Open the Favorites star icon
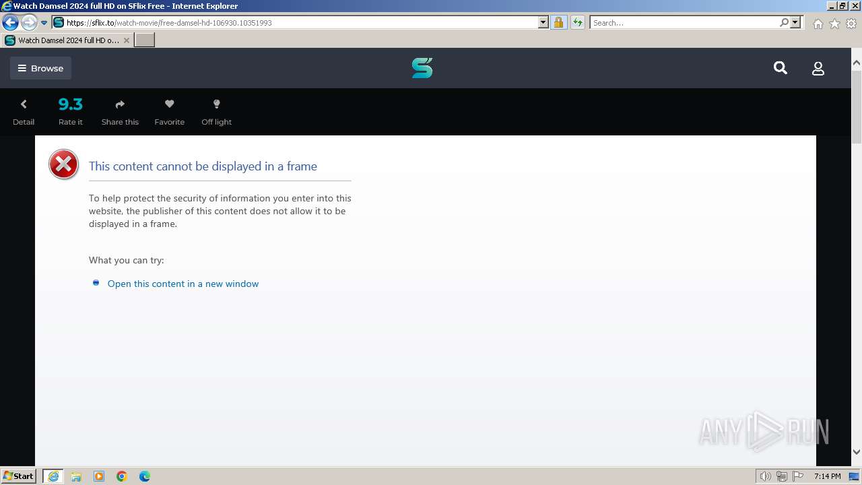The image size is (862, 485). [834, 24]
